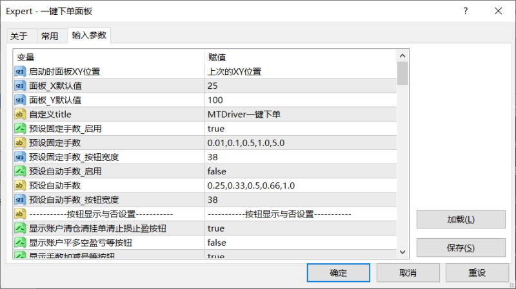The height and width of the screenshot is (289, 516).
Task: Select the 自定义title variable name
Action: coord(50,115)
